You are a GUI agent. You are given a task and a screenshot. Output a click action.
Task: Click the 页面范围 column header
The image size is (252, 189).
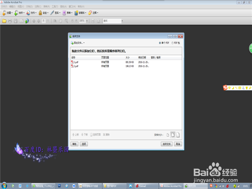(x=112, y=58)
